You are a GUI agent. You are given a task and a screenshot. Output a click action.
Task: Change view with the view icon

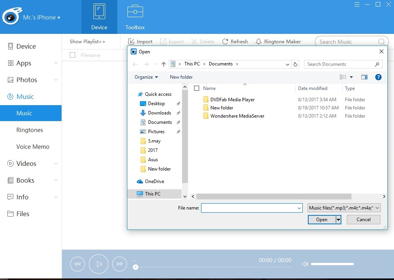[343, 77]
